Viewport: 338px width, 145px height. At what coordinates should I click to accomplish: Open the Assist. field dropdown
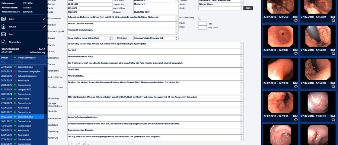click(241, 4)
